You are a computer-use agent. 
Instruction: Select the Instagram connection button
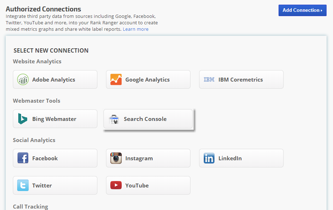[148, 158]
